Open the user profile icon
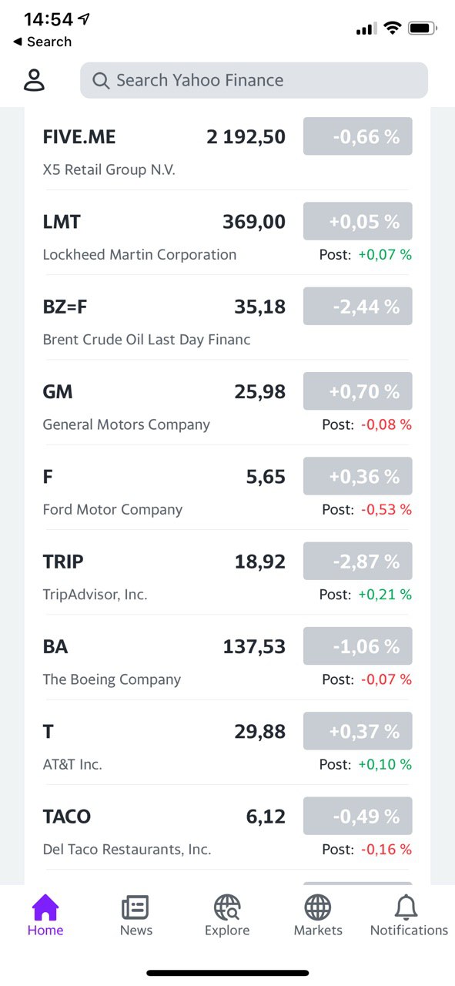Image resolution: width=455 pixels, height=986 pixels. click(35, 80)
